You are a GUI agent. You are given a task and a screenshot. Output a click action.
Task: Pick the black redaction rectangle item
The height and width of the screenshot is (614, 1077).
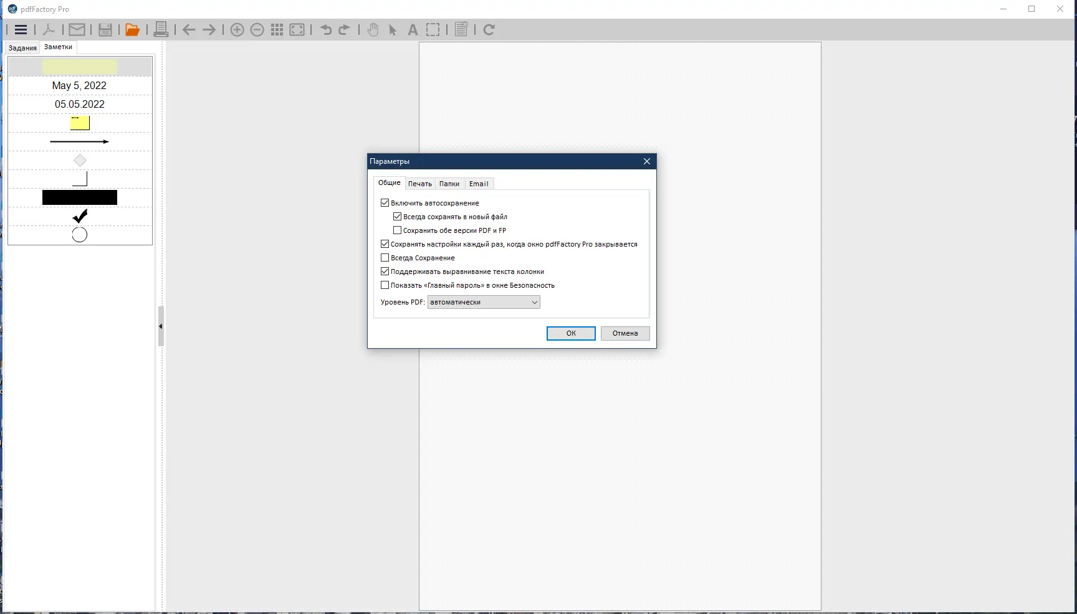(x=80, y=197)
